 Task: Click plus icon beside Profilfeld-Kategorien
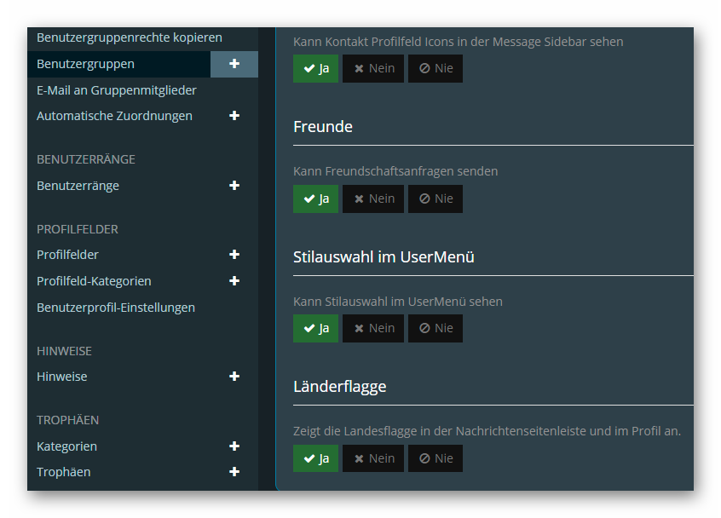[x=234, y=281]
